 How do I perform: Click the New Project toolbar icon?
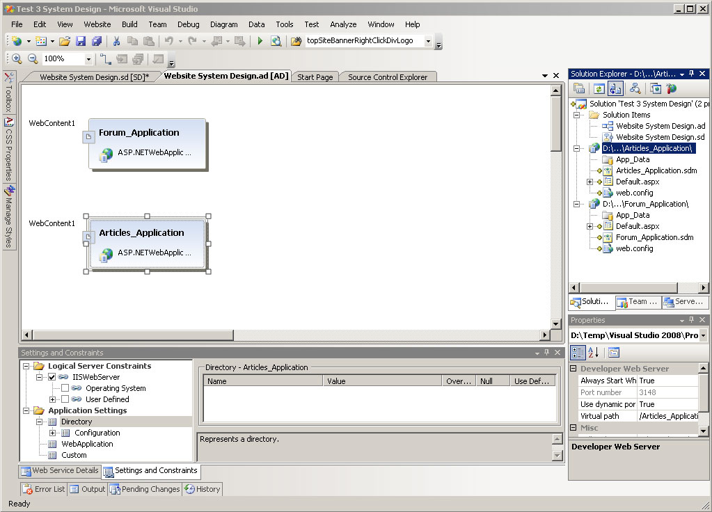17,41
